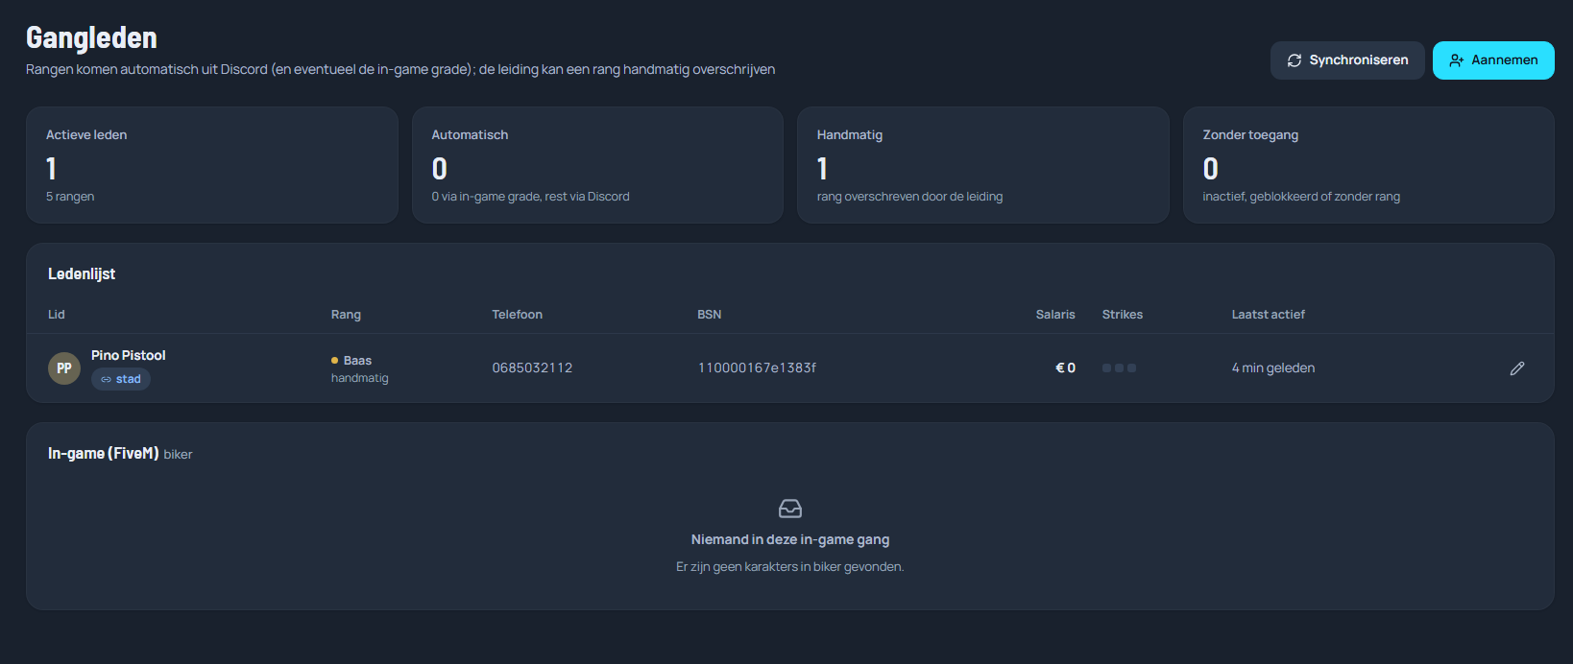This screenshot has width=1573, height=664.
Task: Click the Rang column header
Action: 346,315
